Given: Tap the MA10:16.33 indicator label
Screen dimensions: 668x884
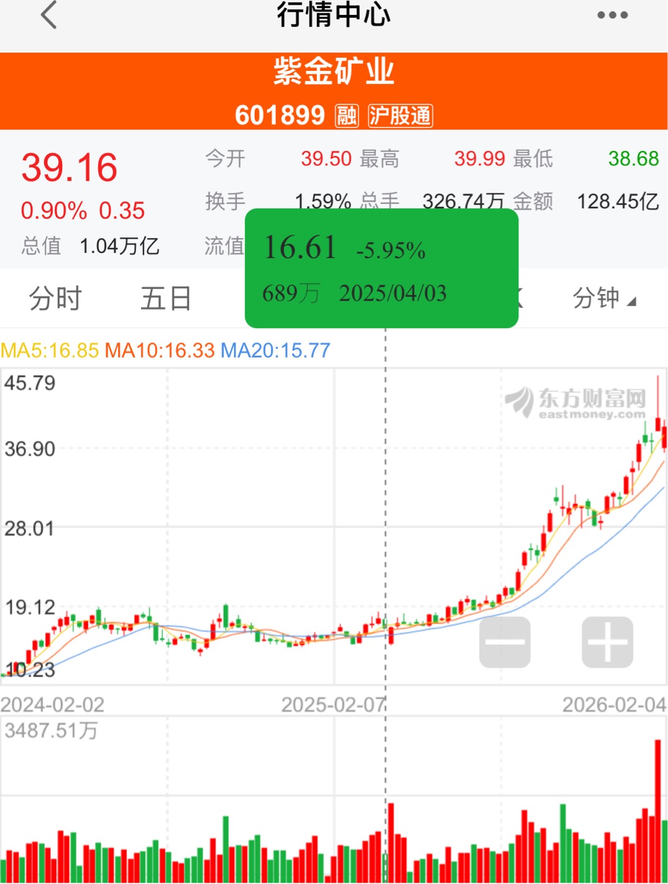Looking at the screenshot, I should coord(160,351).
